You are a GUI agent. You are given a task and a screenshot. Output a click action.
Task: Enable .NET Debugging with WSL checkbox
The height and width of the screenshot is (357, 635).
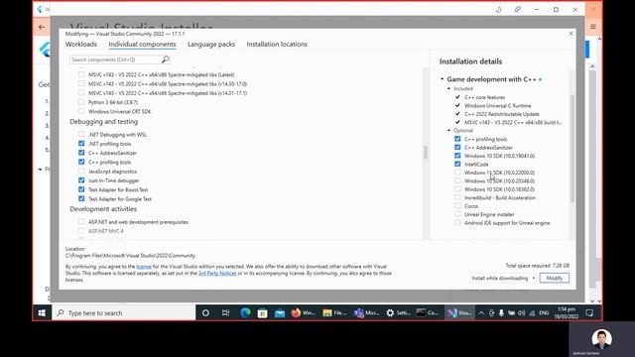click(x=81, y=135)
